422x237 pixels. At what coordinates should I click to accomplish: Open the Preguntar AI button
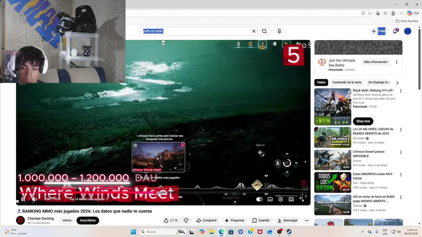tap(234, 221)
